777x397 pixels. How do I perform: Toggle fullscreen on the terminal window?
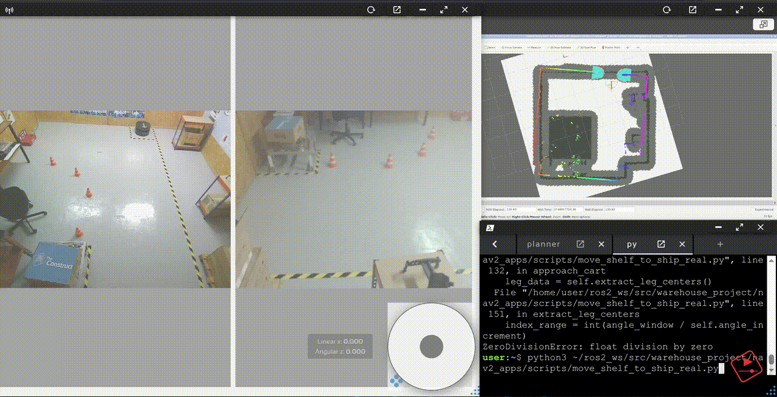click(739, 227)
